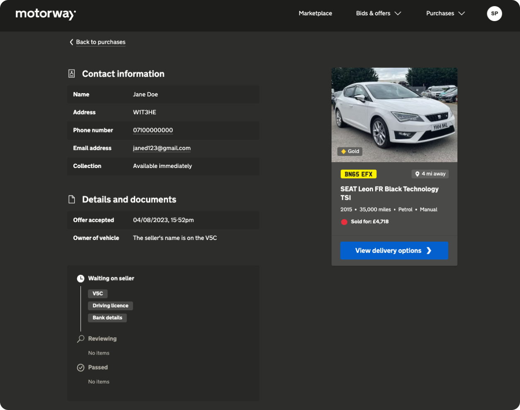This screenshot has width=520, height=410.
Task: Select the name Jane Doe
Action: coord(146,94)
